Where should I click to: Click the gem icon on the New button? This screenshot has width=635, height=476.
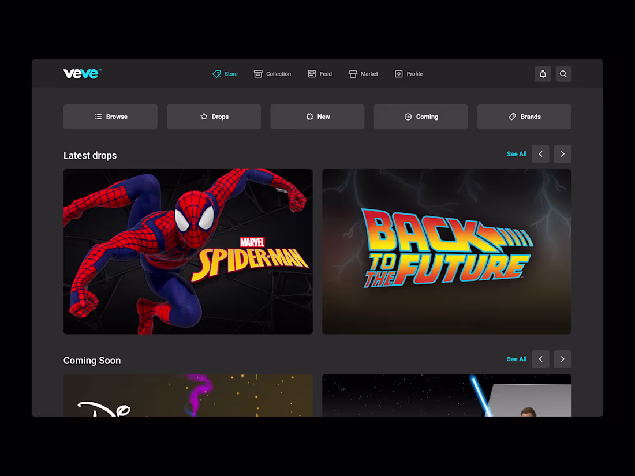pos(308,116)
